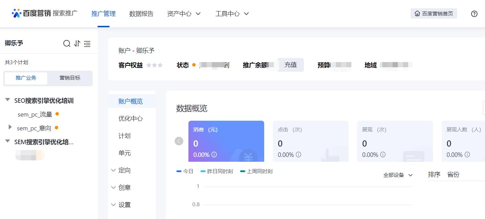Click orange status dot next to sem_pc_流量

point(57,114)
